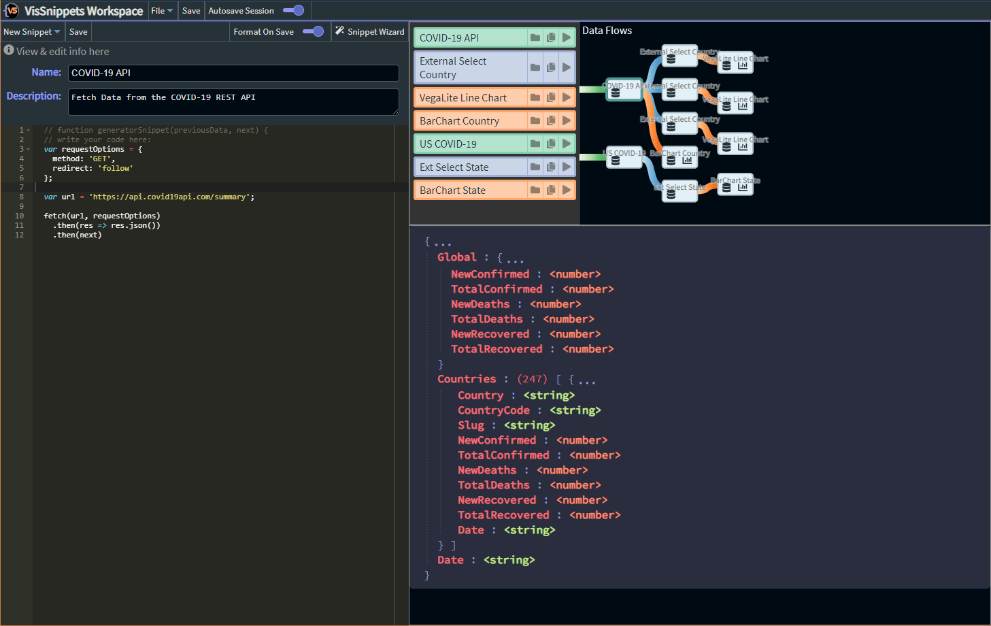Copy the BarChart Country snippet

pyautogui.click(x=551, y=120)
